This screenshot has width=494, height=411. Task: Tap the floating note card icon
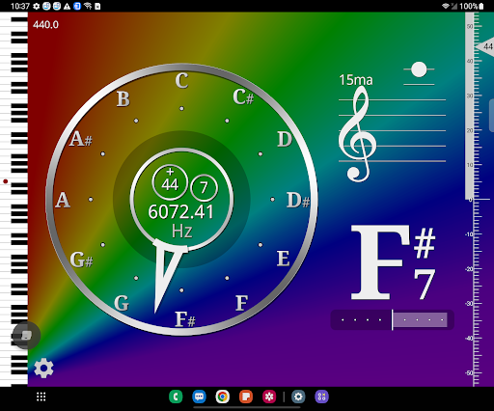27,336
